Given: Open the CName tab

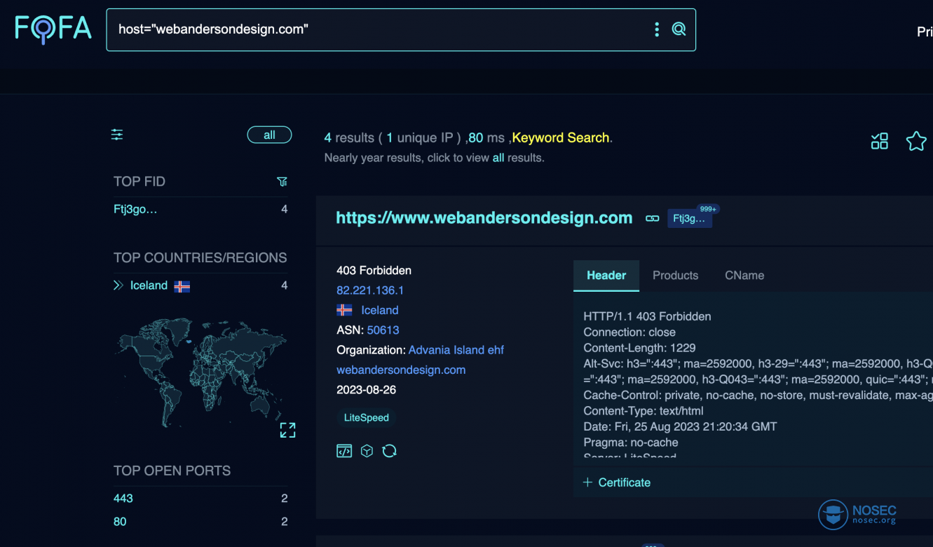Looking at the screenshot, I should 744,276.
